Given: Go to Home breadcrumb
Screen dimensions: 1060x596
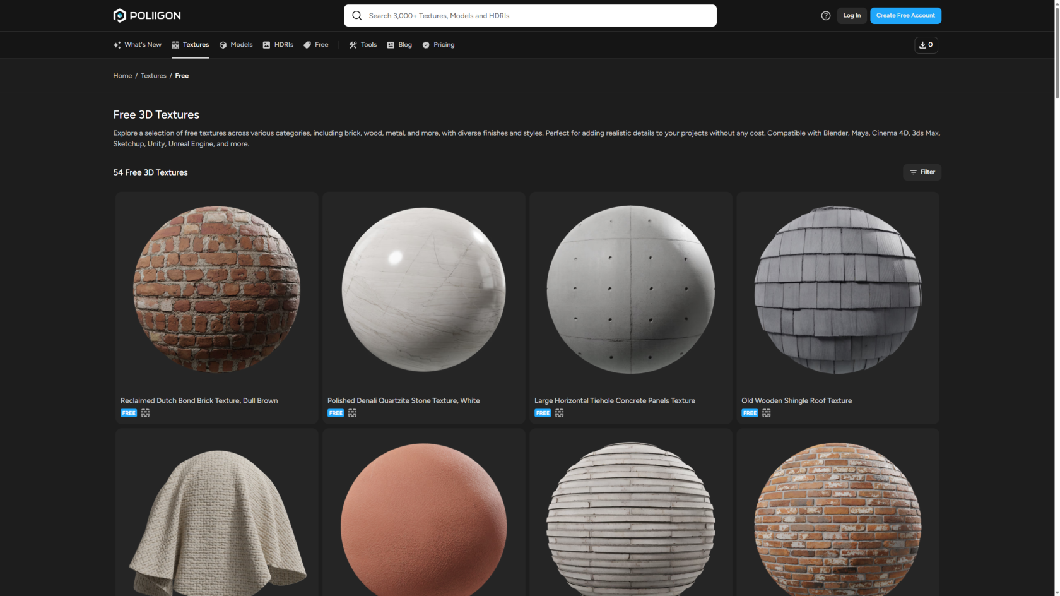Looking at the screenshot, I should click(x=122, y=76).
